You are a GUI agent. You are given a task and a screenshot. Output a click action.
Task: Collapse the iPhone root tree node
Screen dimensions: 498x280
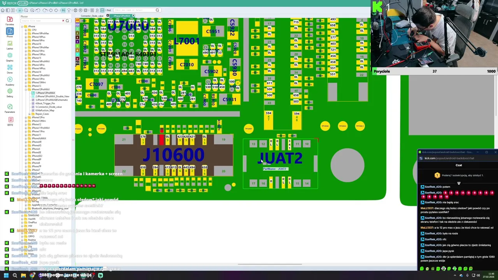pyautogui.click(x=23, y=26)
